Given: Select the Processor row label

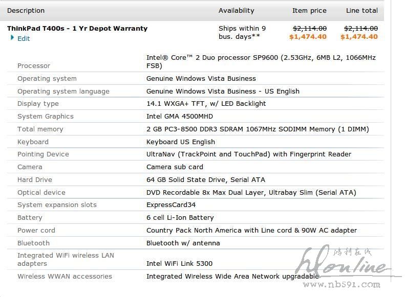Looking at the screenshot, I should [34, 66].
